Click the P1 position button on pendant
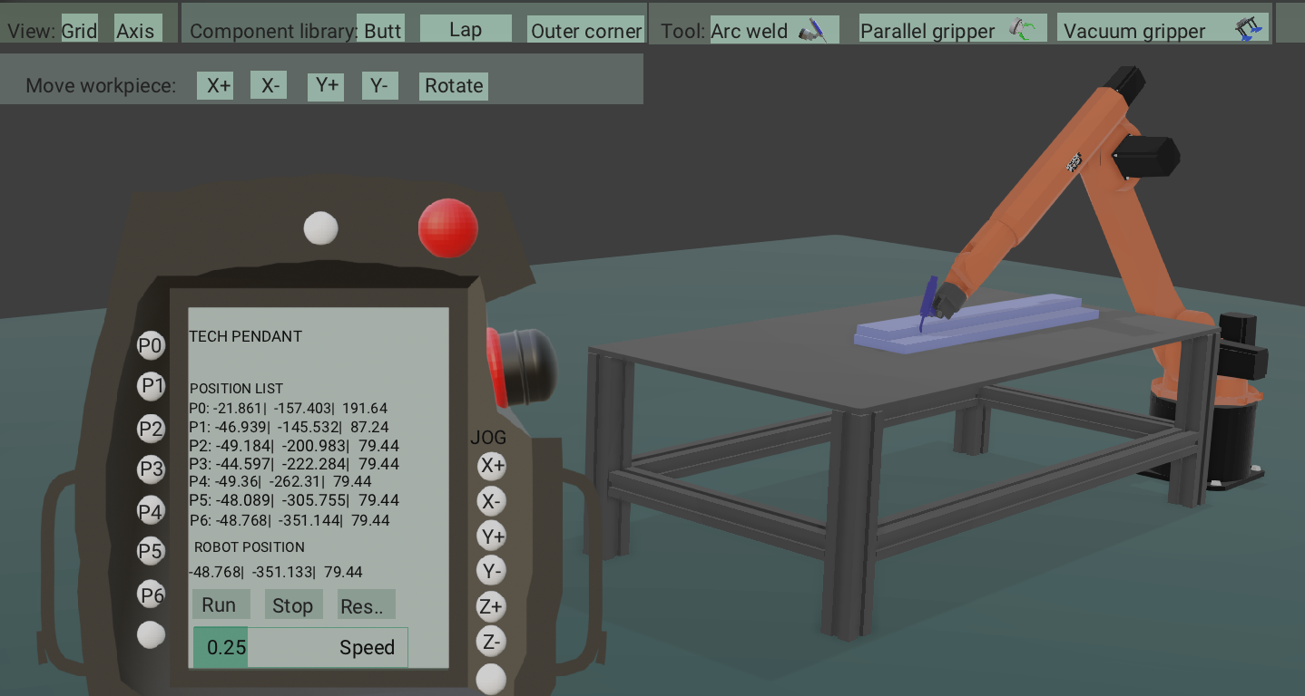This screenshot has height=696, width=1305. point(152,387)
